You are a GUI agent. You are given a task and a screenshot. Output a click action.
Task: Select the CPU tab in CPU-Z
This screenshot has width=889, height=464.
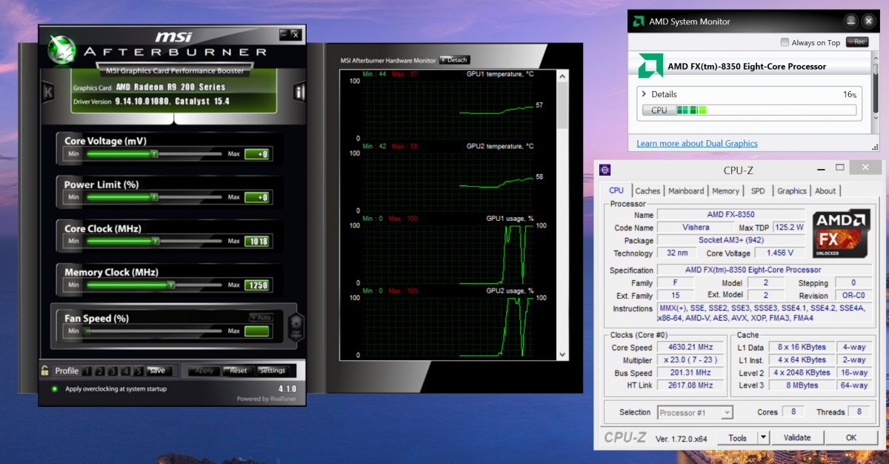[616, 190]
